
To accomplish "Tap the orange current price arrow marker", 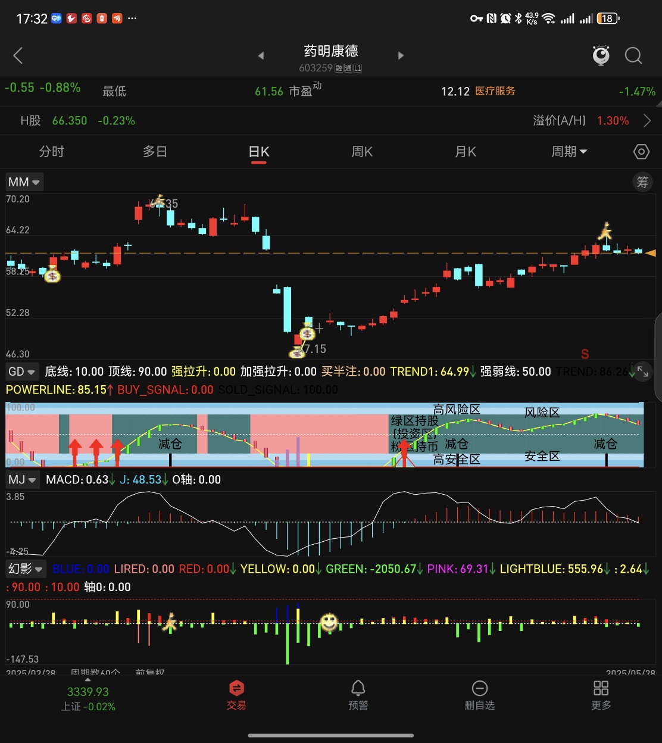I will click(651, 253).
